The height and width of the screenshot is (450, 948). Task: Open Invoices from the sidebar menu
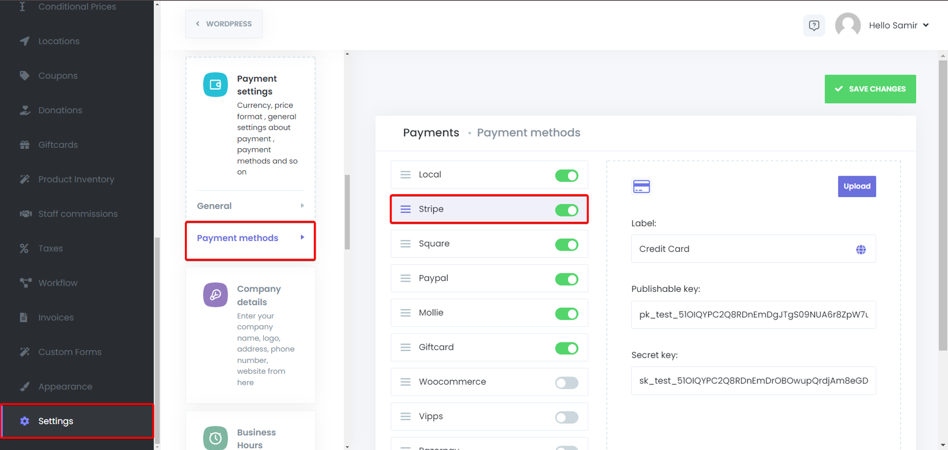point(55,317)
